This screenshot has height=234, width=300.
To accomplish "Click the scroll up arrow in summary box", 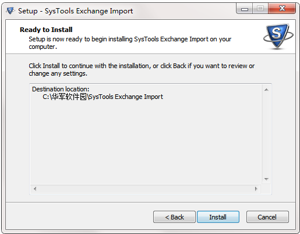I will coord(266,90).
